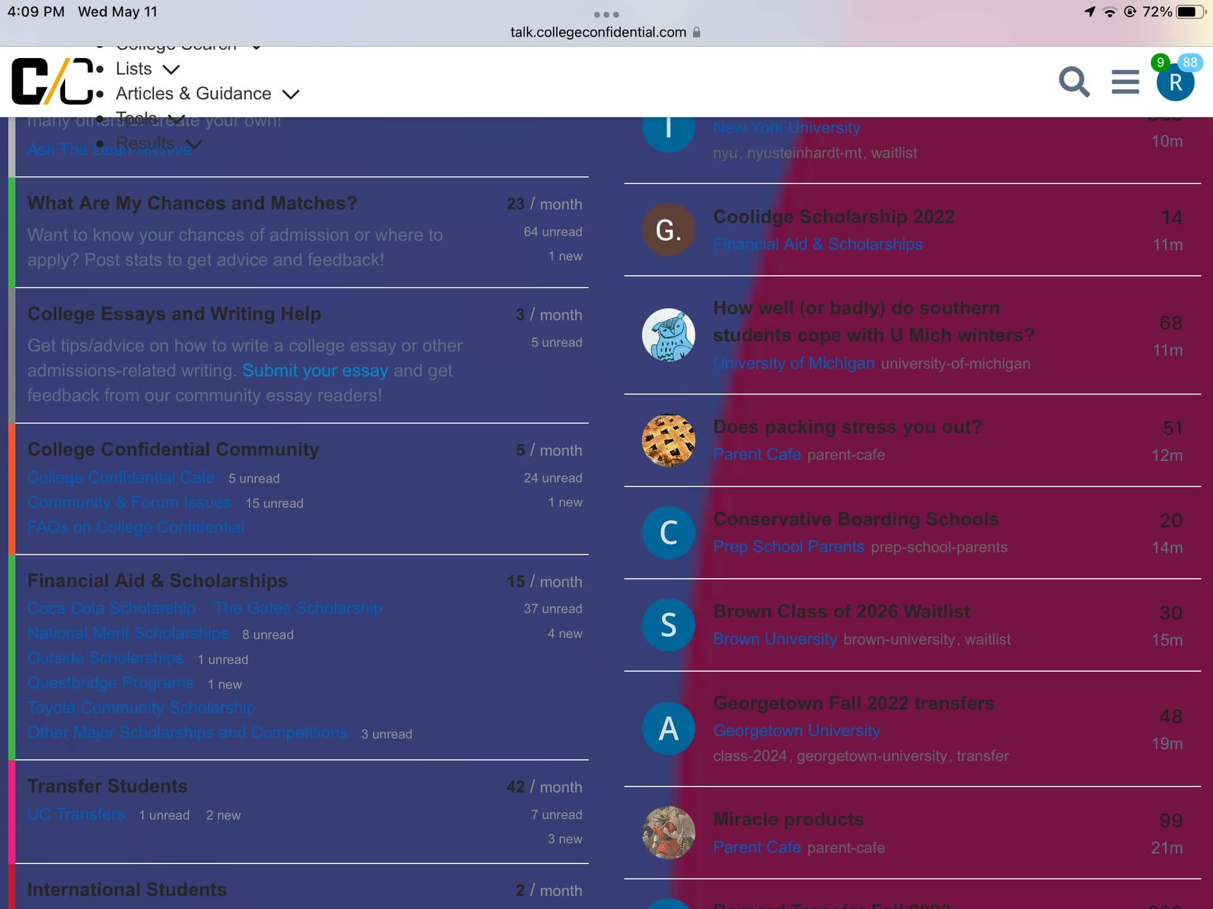Open College Confidential Cafe subcategory

click(x=121, y=478)
